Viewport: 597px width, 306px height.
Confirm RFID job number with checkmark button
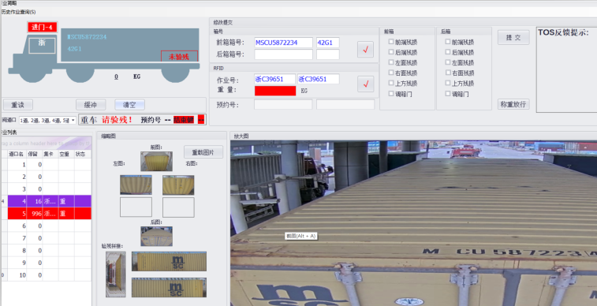[x=365, y=84]
